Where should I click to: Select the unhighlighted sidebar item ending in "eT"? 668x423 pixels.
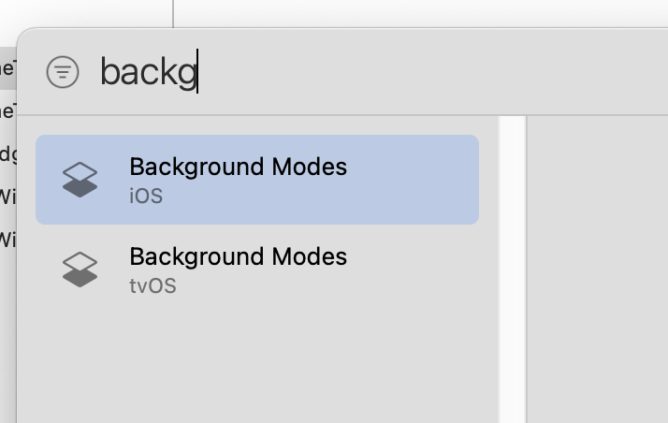pyautogui.click(x=8, y=111)
